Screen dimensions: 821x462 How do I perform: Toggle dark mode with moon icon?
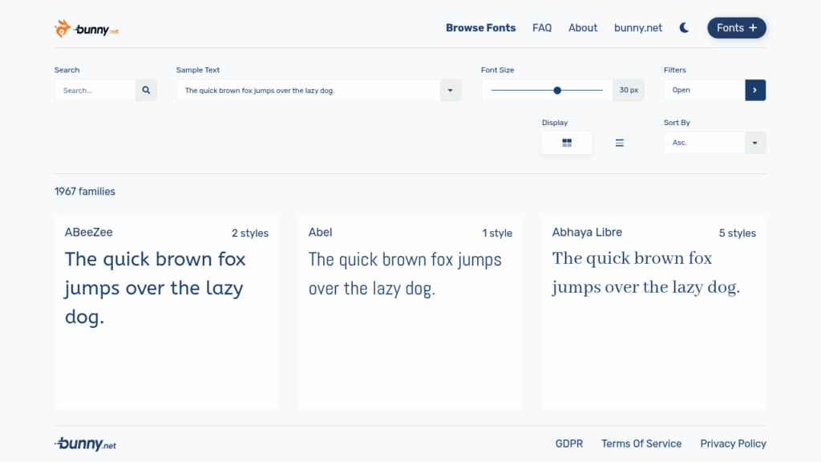[685, 28]
